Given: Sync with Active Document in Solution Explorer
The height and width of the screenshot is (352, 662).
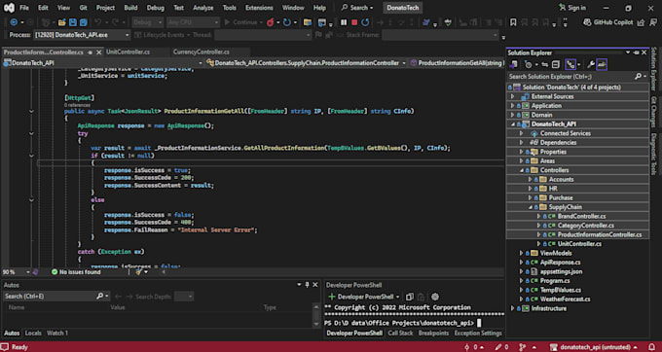Looking at the screenshot, I should point(544,64).
